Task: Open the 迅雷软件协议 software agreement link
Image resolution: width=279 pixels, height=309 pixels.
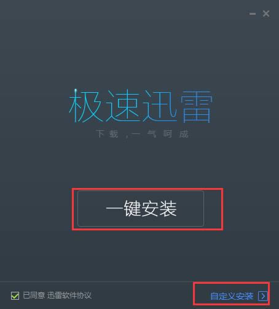Action: click(x=69, y=295)
